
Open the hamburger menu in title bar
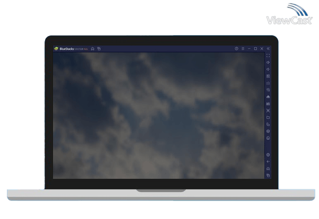click(243, 49)
